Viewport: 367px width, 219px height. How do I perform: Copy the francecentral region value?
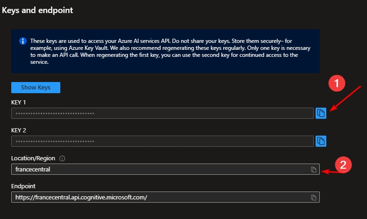(314, 169)
